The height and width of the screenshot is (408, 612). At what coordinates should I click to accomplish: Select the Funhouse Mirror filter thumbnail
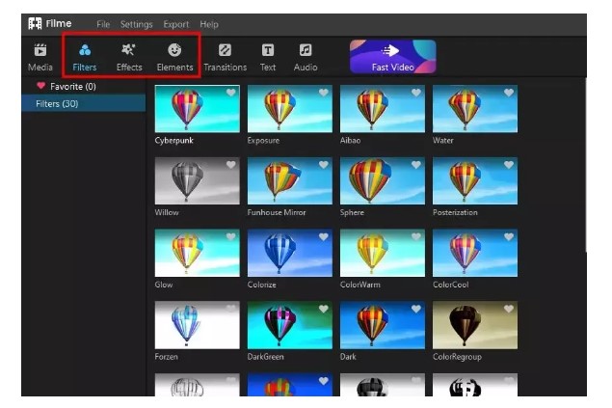point(289,180)
